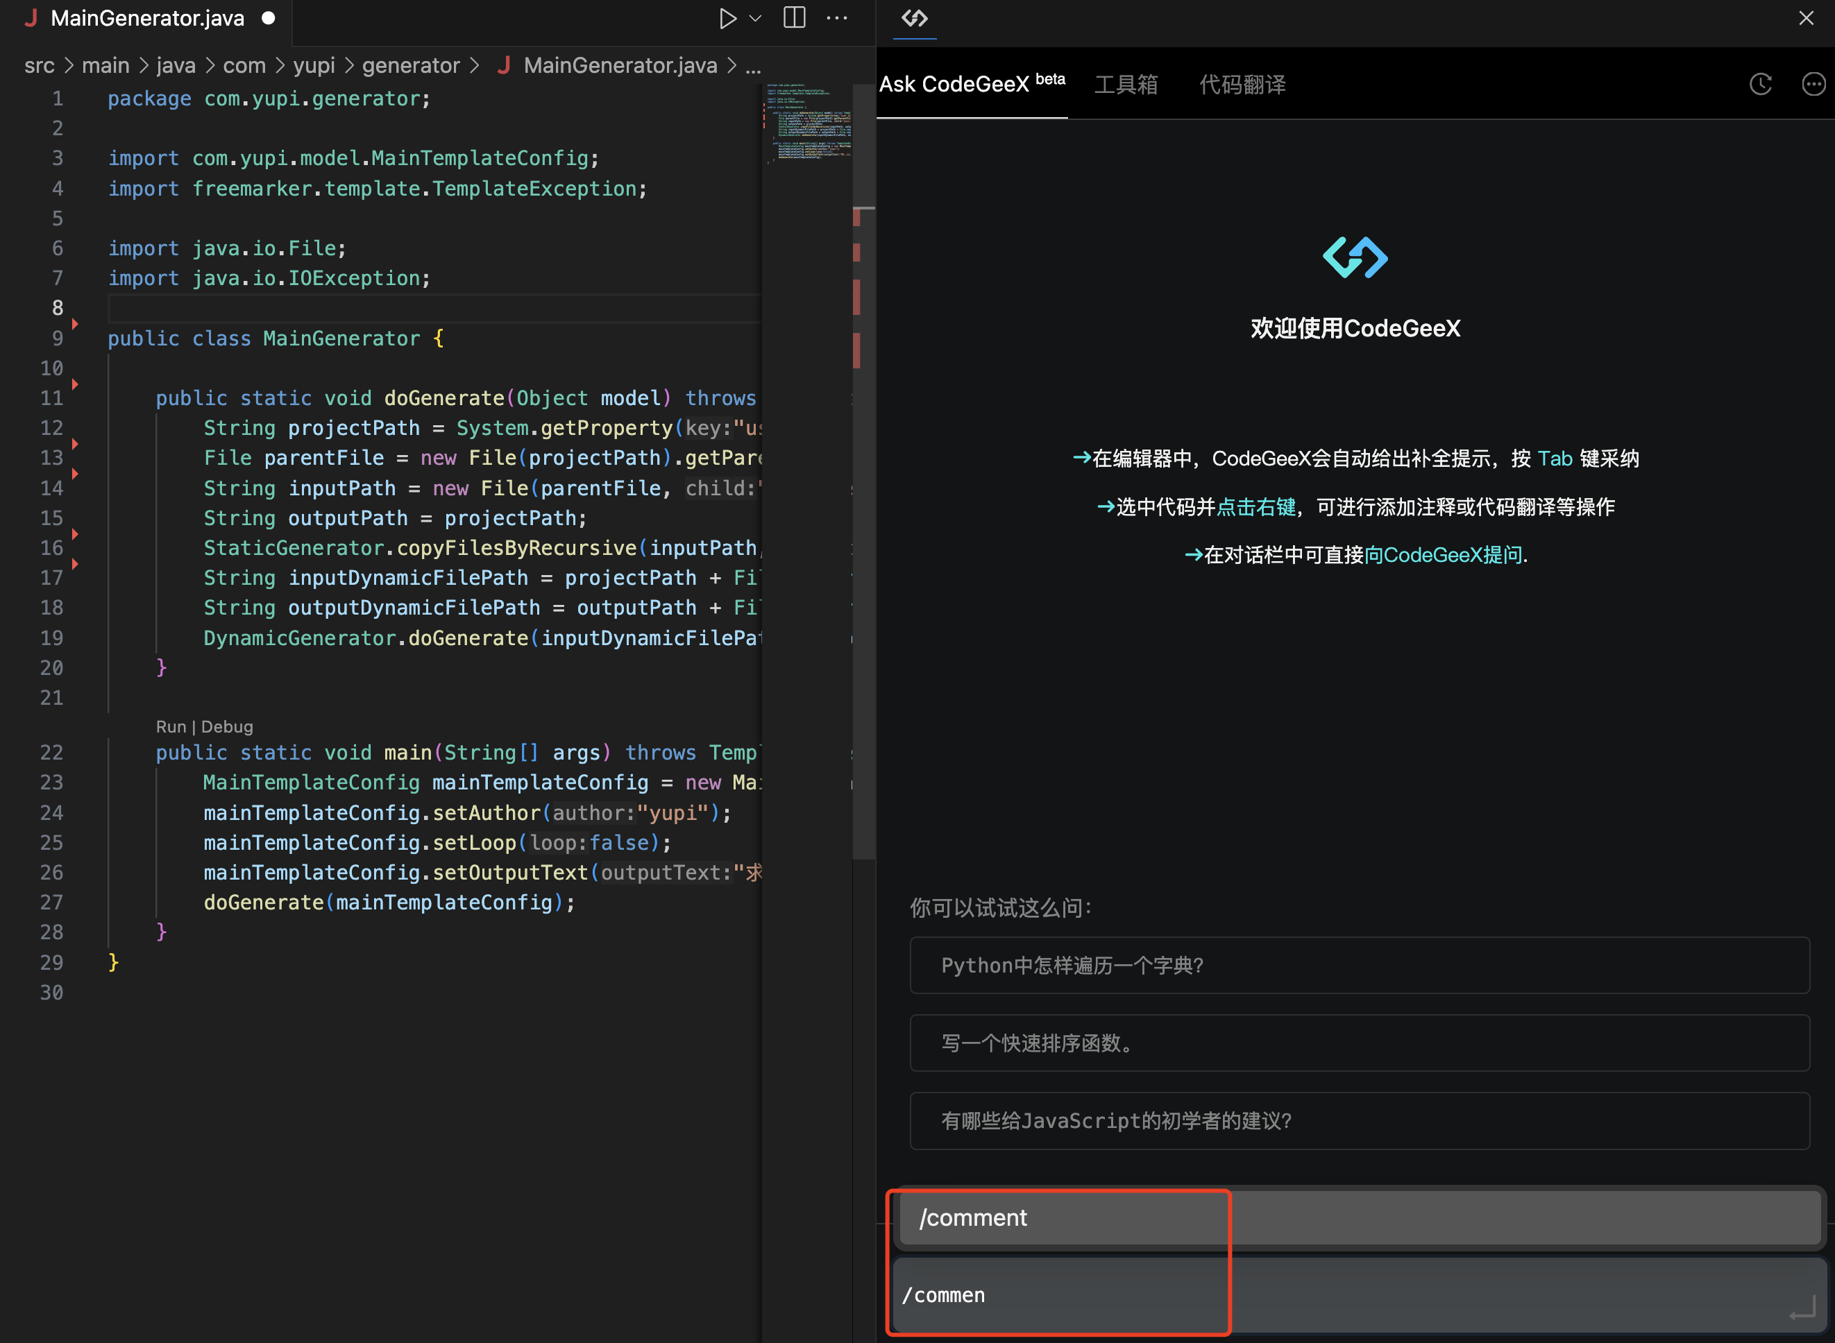Click the minimap code overview
The height and width of the screenshot is (1343, 1835).
tap(809, 122)
